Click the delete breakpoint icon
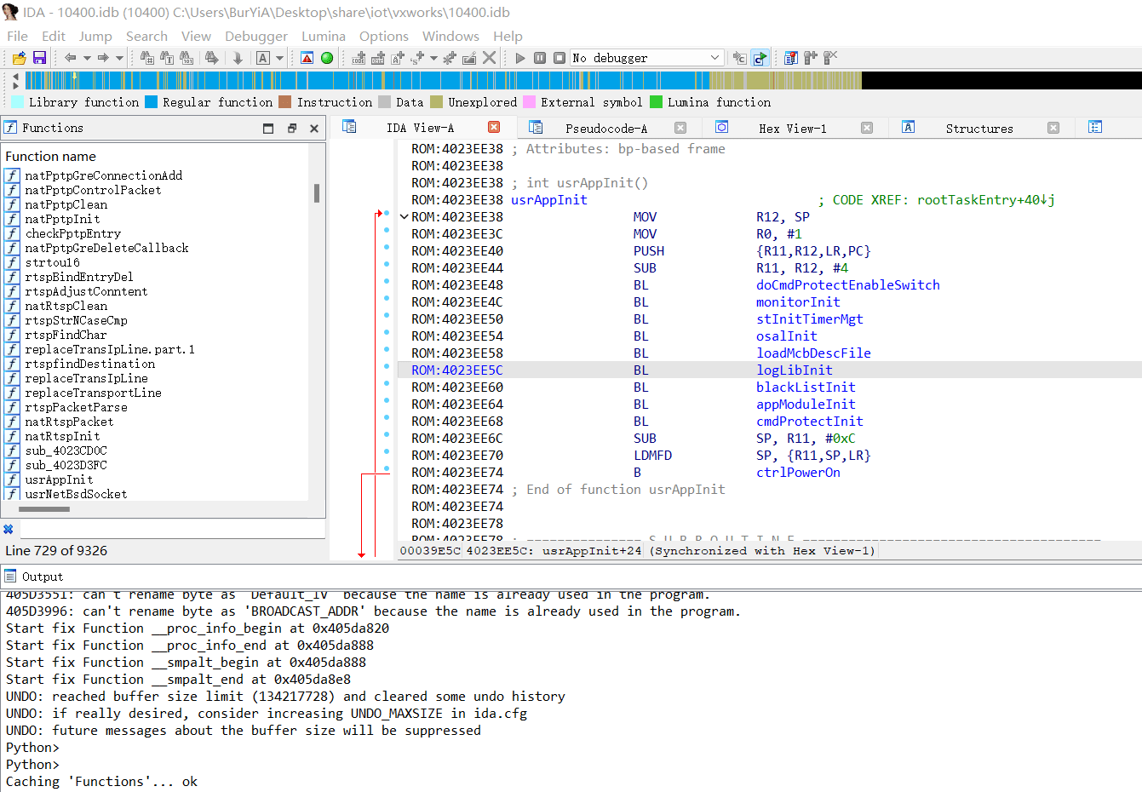 pyautogui.click(x=830, y=58)
